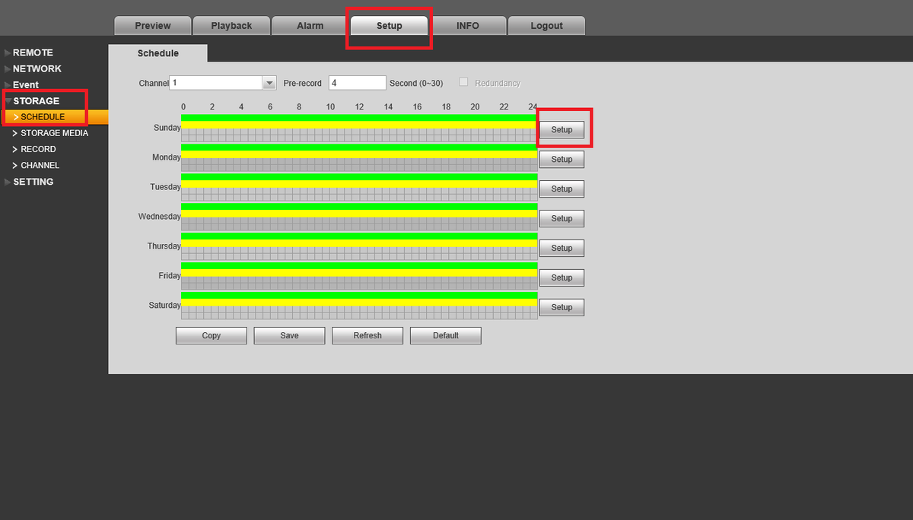The width and height of the screenshot is (913, 520).
Task: Open the Event sidebar section
Action: click(25, 84)
